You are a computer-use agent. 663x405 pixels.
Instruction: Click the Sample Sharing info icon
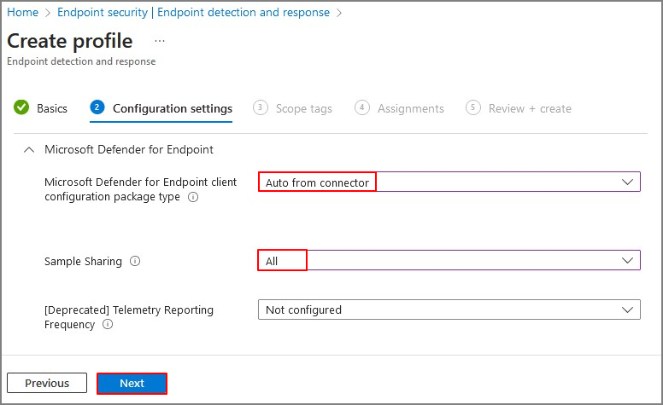[135, 261]
